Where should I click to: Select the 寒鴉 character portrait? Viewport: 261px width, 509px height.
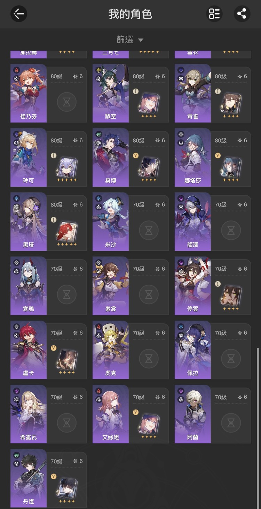pos(29,286)
